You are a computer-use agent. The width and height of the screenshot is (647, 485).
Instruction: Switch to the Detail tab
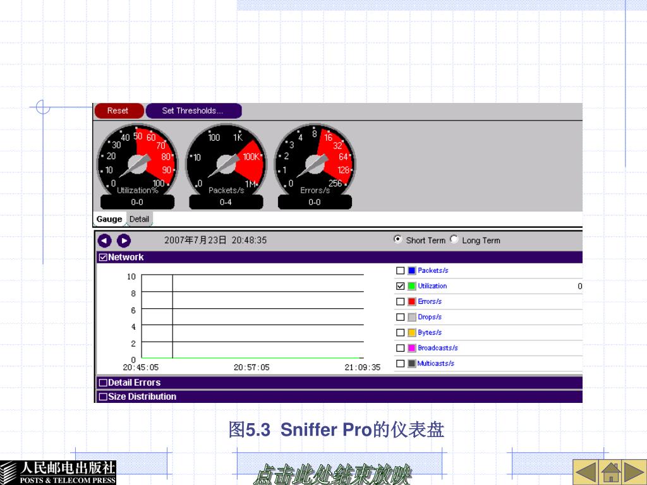(x=139, y=219)
